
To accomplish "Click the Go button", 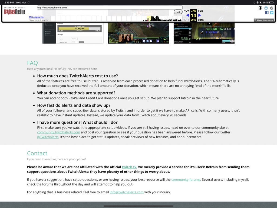I will coord(178,12).
